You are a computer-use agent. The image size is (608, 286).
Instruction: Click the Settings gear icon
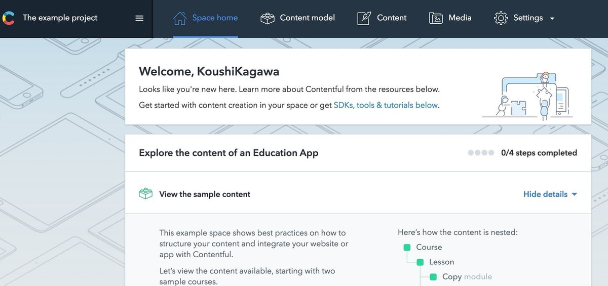click(x=501, y=18)
